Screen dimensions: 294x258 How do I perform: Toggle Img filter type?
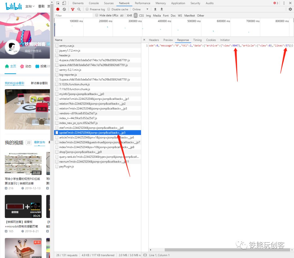(148, 16)
